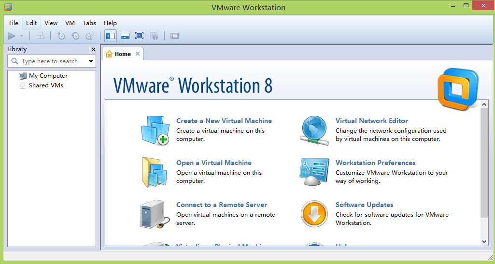Click the console view toolbar icon
Image resolution: width=495 pixels, height=264 pixels.
coord(174,36)
